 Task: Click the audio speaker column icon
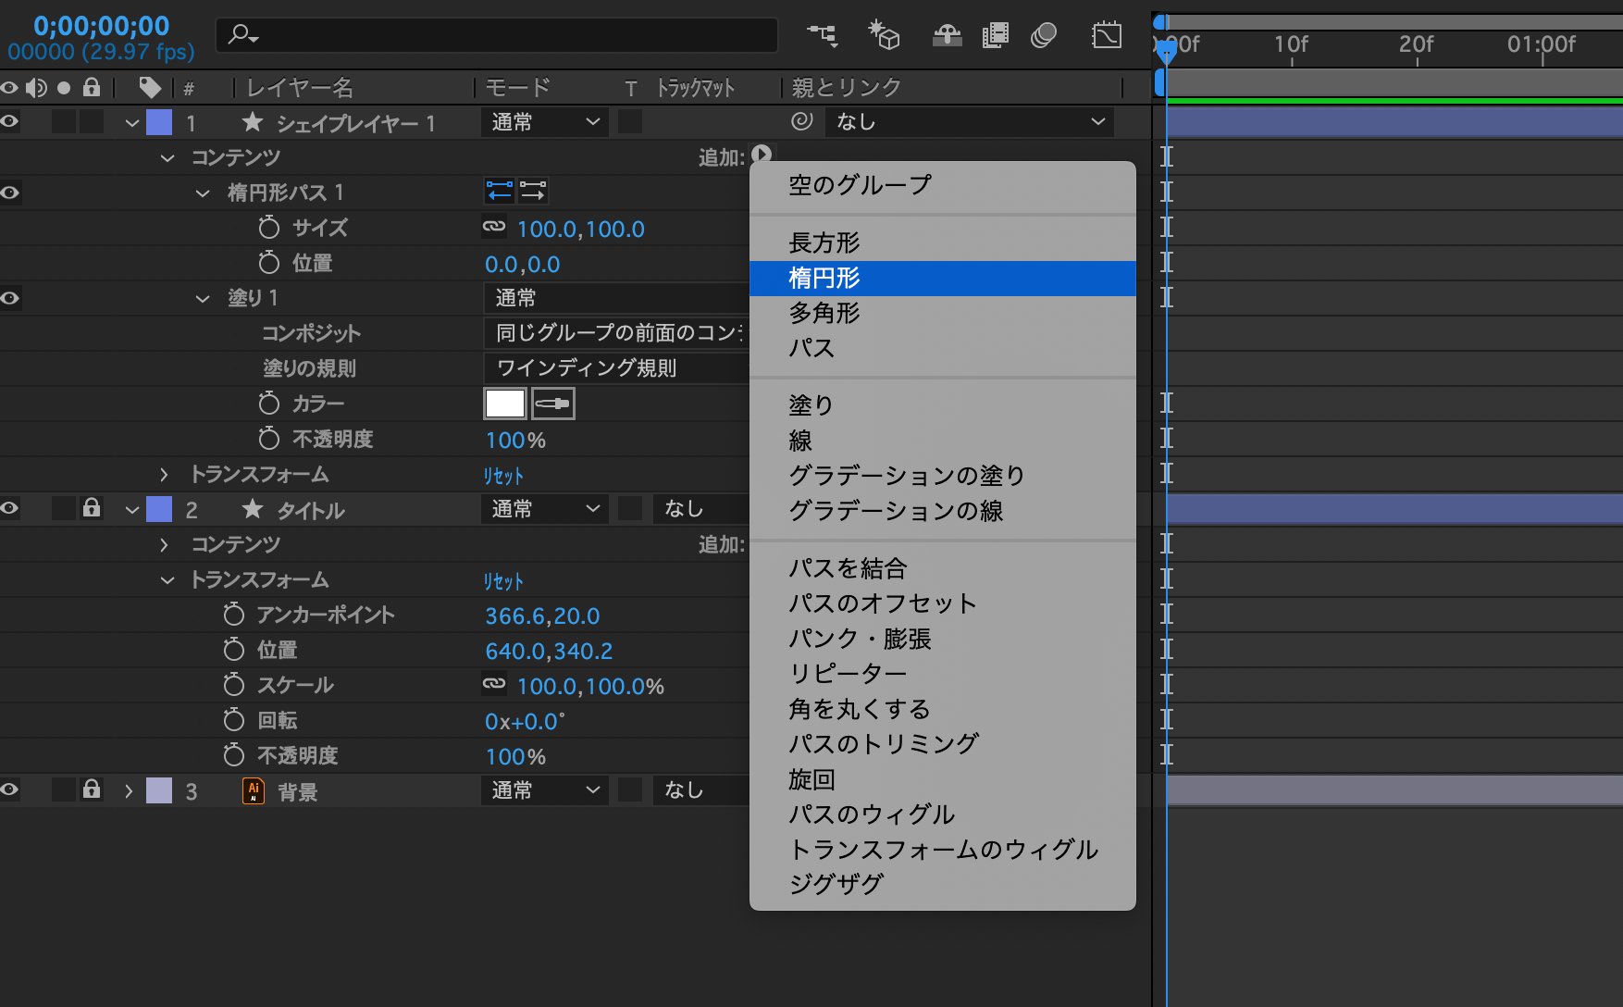coord(36,88)
